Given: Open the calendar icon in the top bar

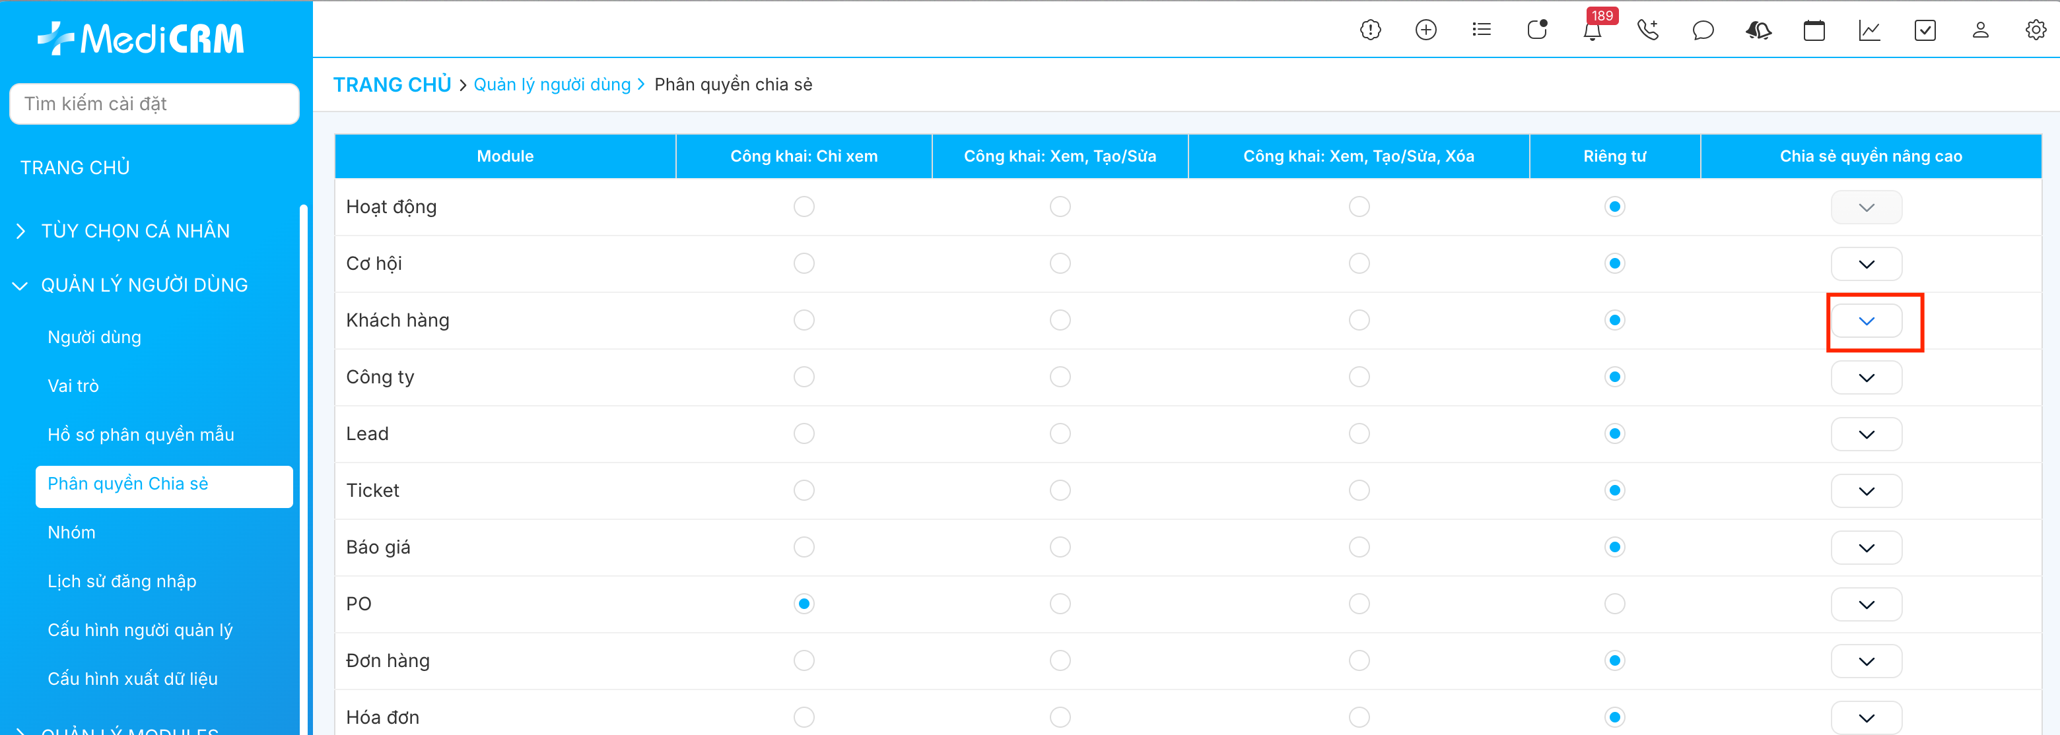Looking at the screenshot, I should click(1814, 30).
